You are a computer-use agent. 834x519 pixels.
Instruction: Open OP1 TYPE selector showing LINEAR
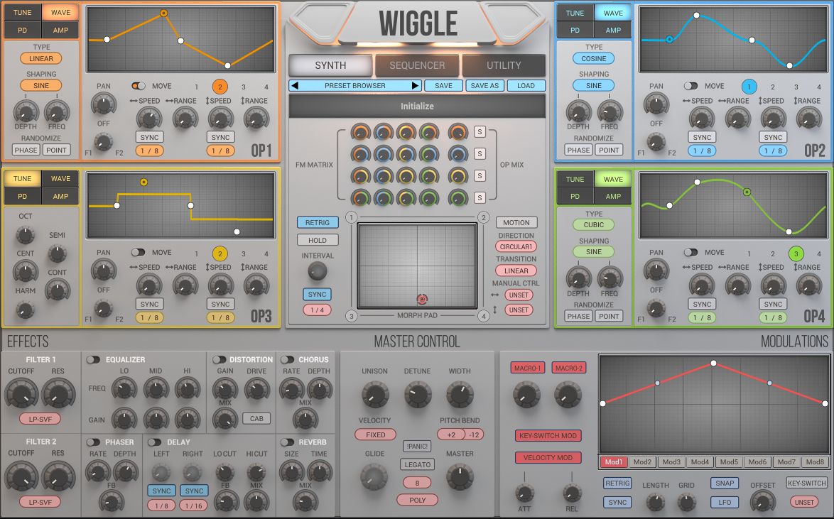click(x=41, y=58)
